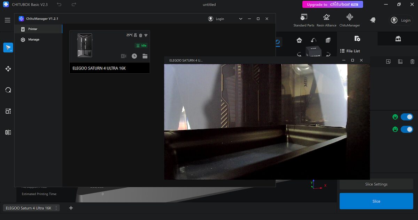Minimize the ChituManager window
This screenshot has width=418, height=220.
[x=249, y=19]
